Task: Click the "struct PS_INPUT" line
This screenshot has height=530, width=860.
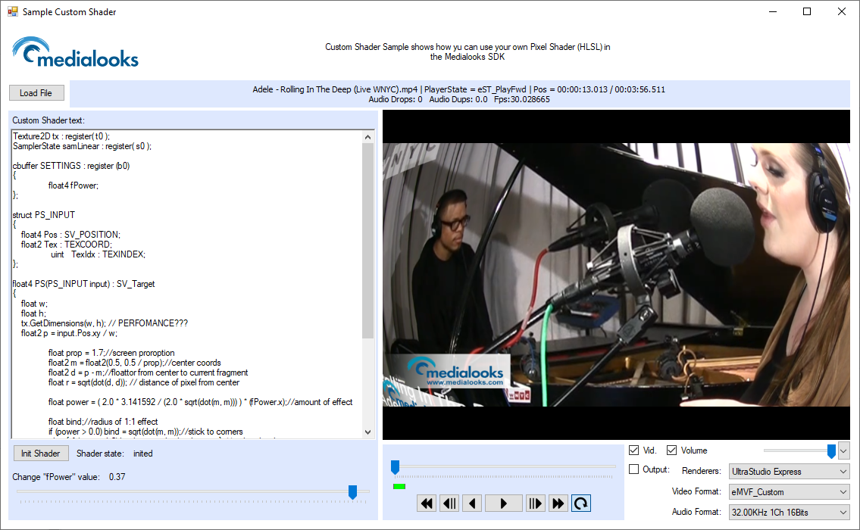Action: [44, 215]
